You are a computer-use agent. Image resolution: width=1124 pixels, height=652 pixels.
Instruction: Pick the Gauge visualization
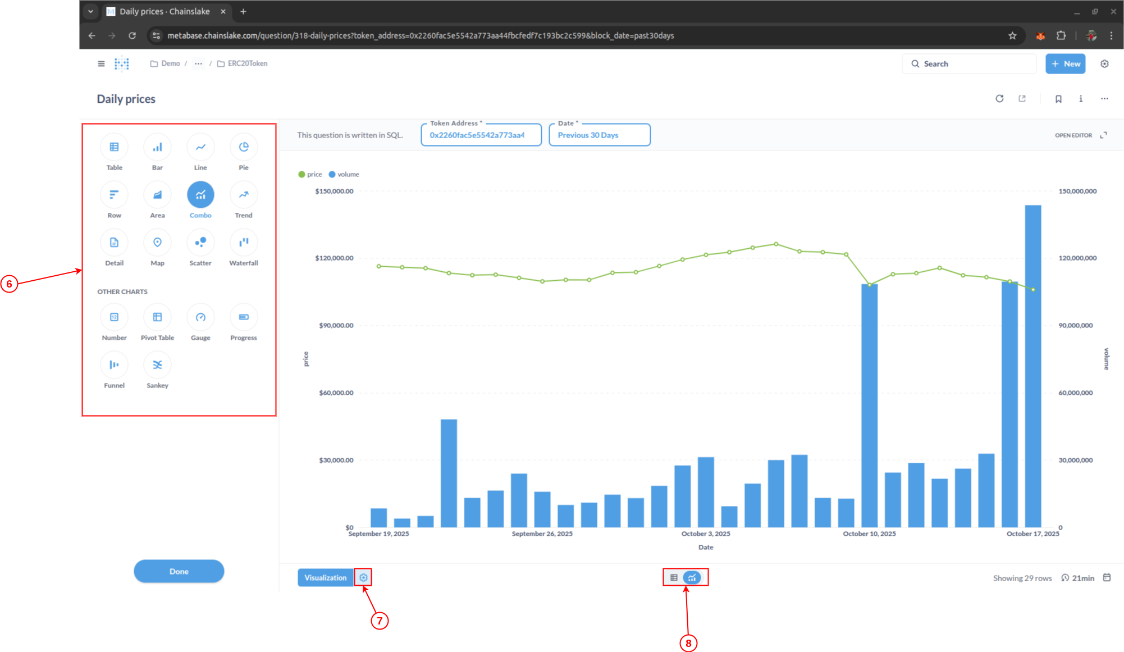tap(200, 317)
